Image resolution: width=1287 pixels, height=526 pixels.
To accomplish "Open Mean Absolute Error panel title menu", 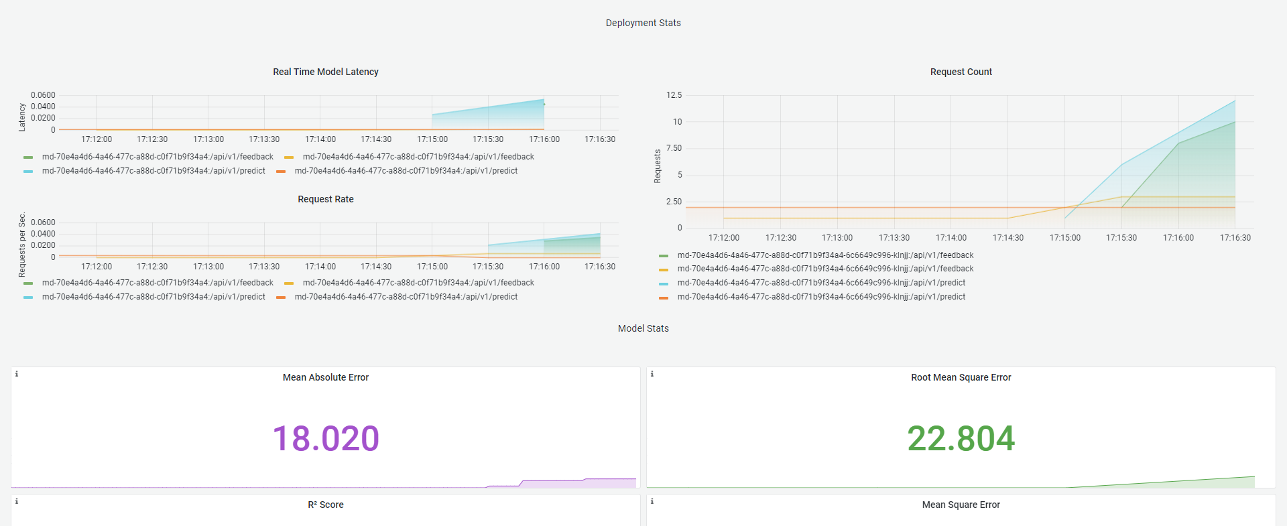I will (x=326, y=377).
